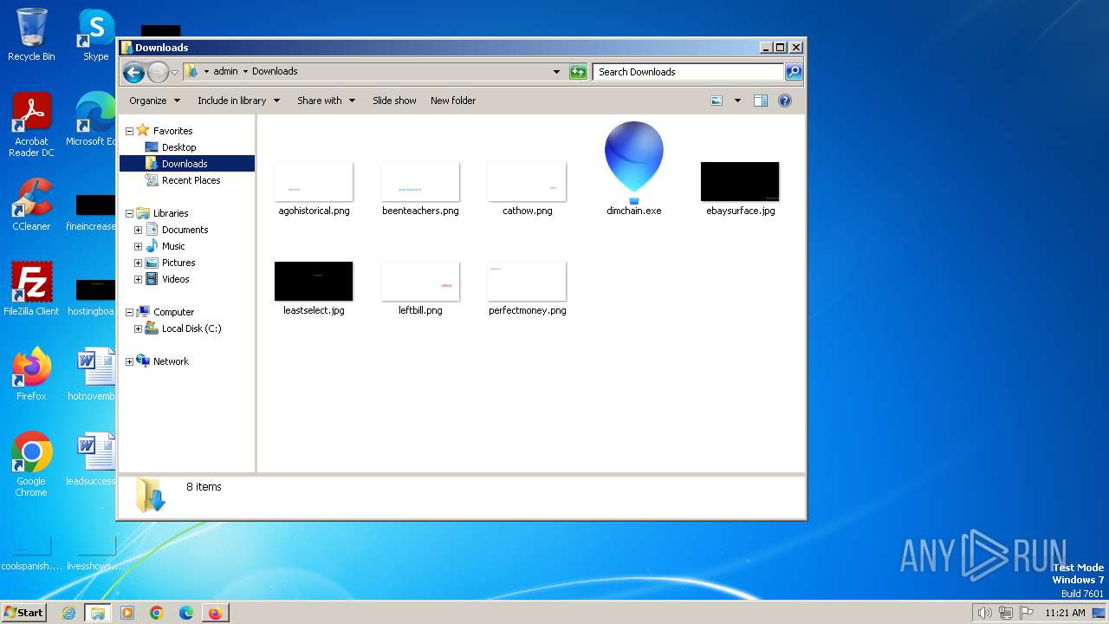Open the dimchain.exe file icon
The height and width of the screenshot is (624, 1109).
tap(634, 164)
